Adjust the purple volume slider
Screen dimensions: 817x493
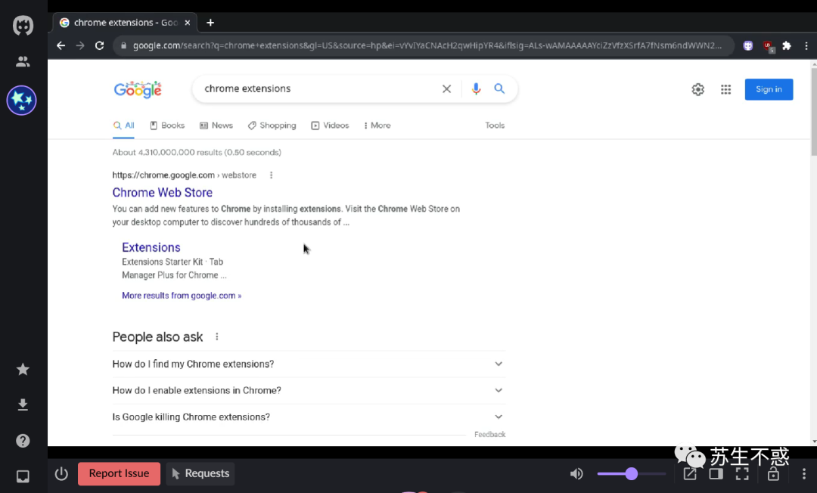pos(632,474)
